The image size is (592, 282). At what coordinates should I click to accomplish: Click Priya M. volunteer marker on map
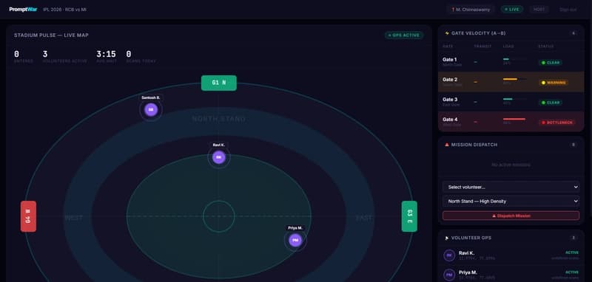point(295,240)
